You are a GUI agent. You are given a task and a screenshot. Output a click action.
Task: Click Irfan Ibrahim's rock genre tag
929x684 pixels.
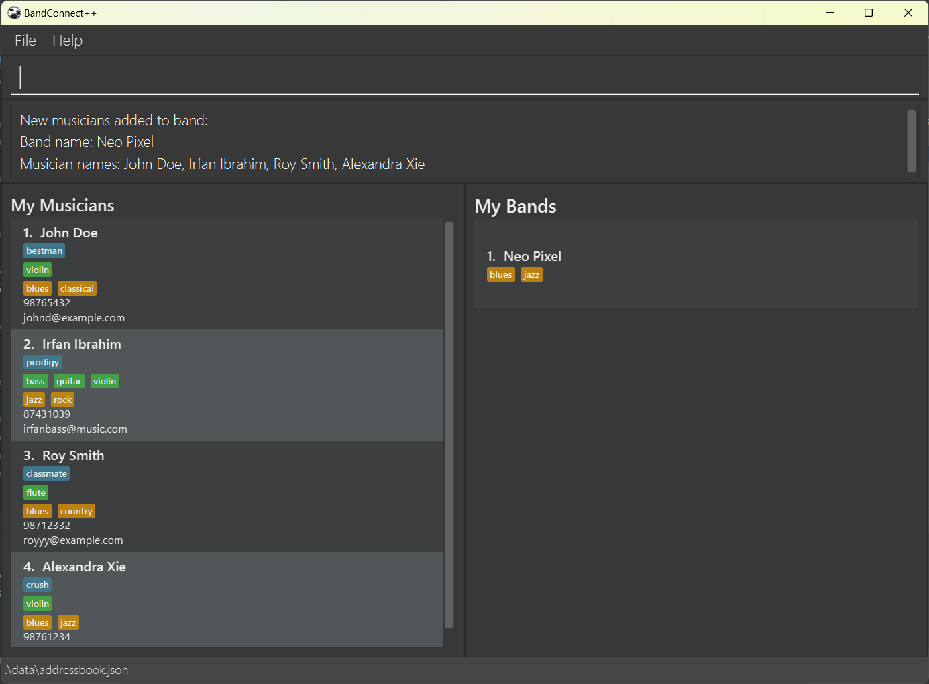click(x=62, y=400)
